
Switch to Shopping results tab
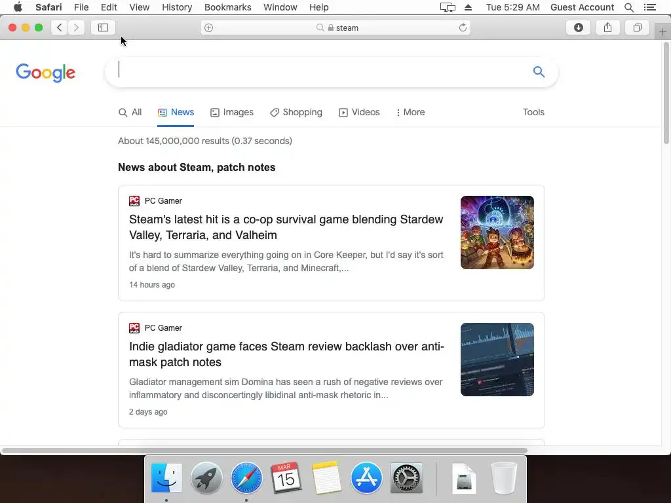coord(296,112)
